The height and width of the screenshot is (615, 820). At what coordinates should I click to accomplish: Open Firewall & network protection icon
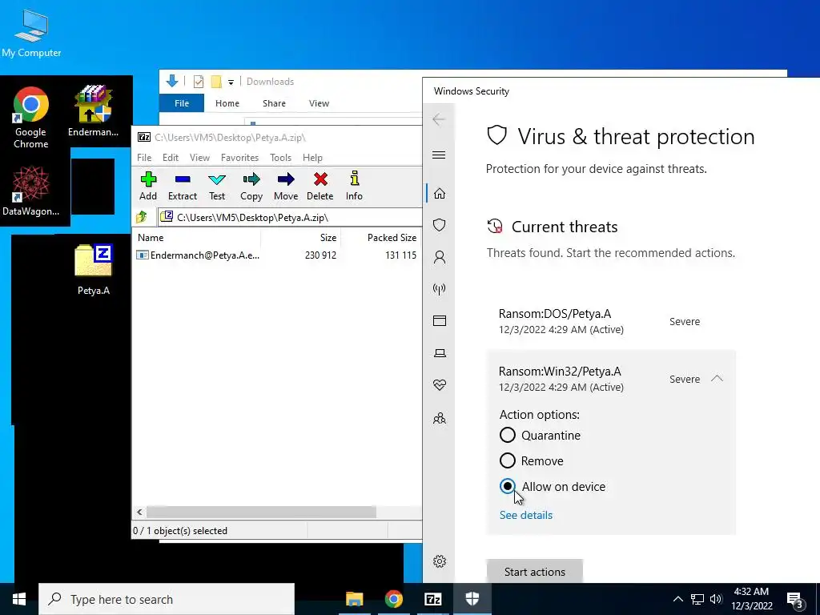440,288
